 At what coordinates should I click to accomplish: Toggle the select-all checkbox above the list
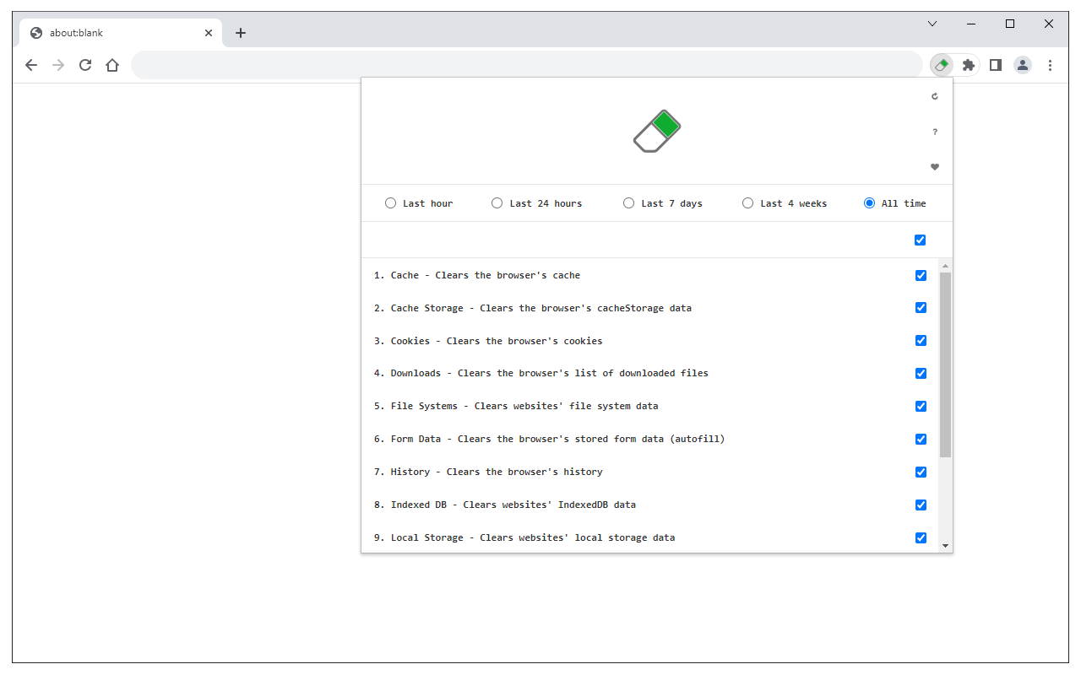[x=920, y=240]
